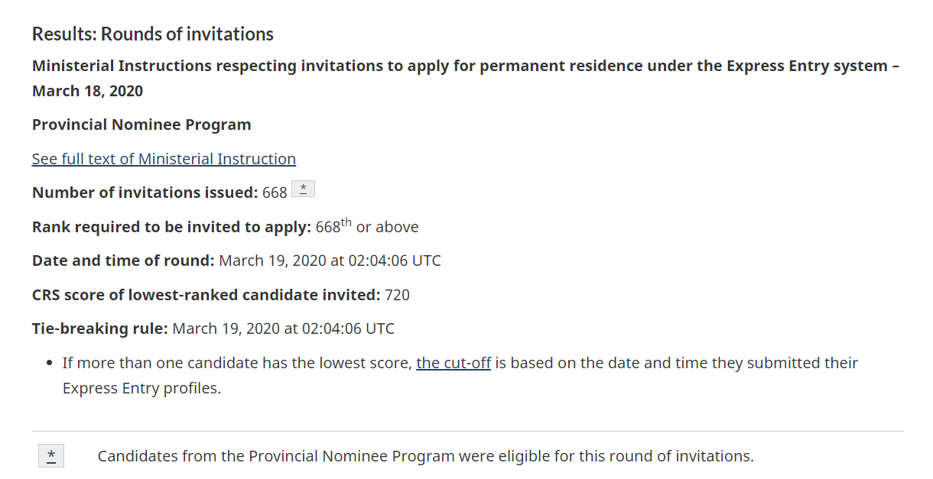Click the "Results: Rounds of invitations" heading
The height and width of the screenshot is (479, 933).
153,34
